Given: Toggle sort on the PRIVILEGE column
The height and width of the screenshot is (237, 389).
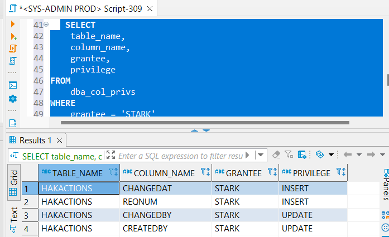Looking at the screenshot, I should [x=340, y=173].
